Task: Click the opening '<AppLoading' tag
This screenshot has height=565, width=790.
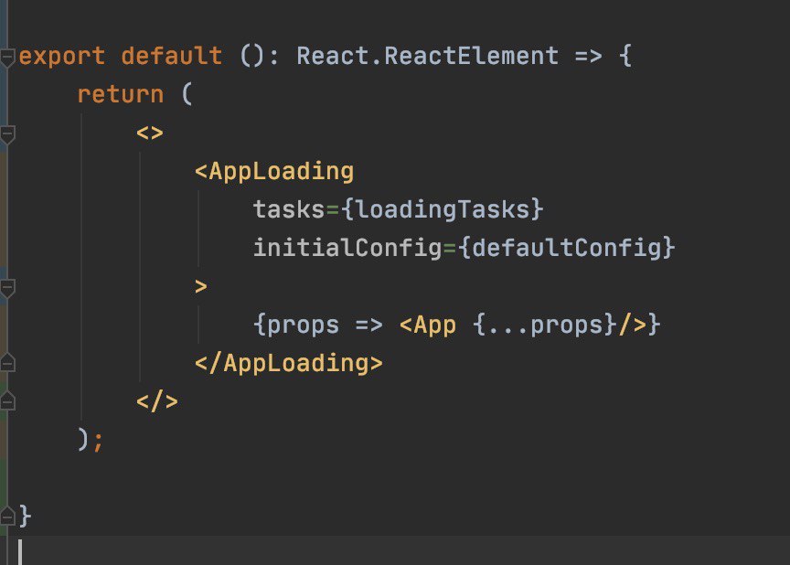Action: pyautogui.click(x=274, y=172)
